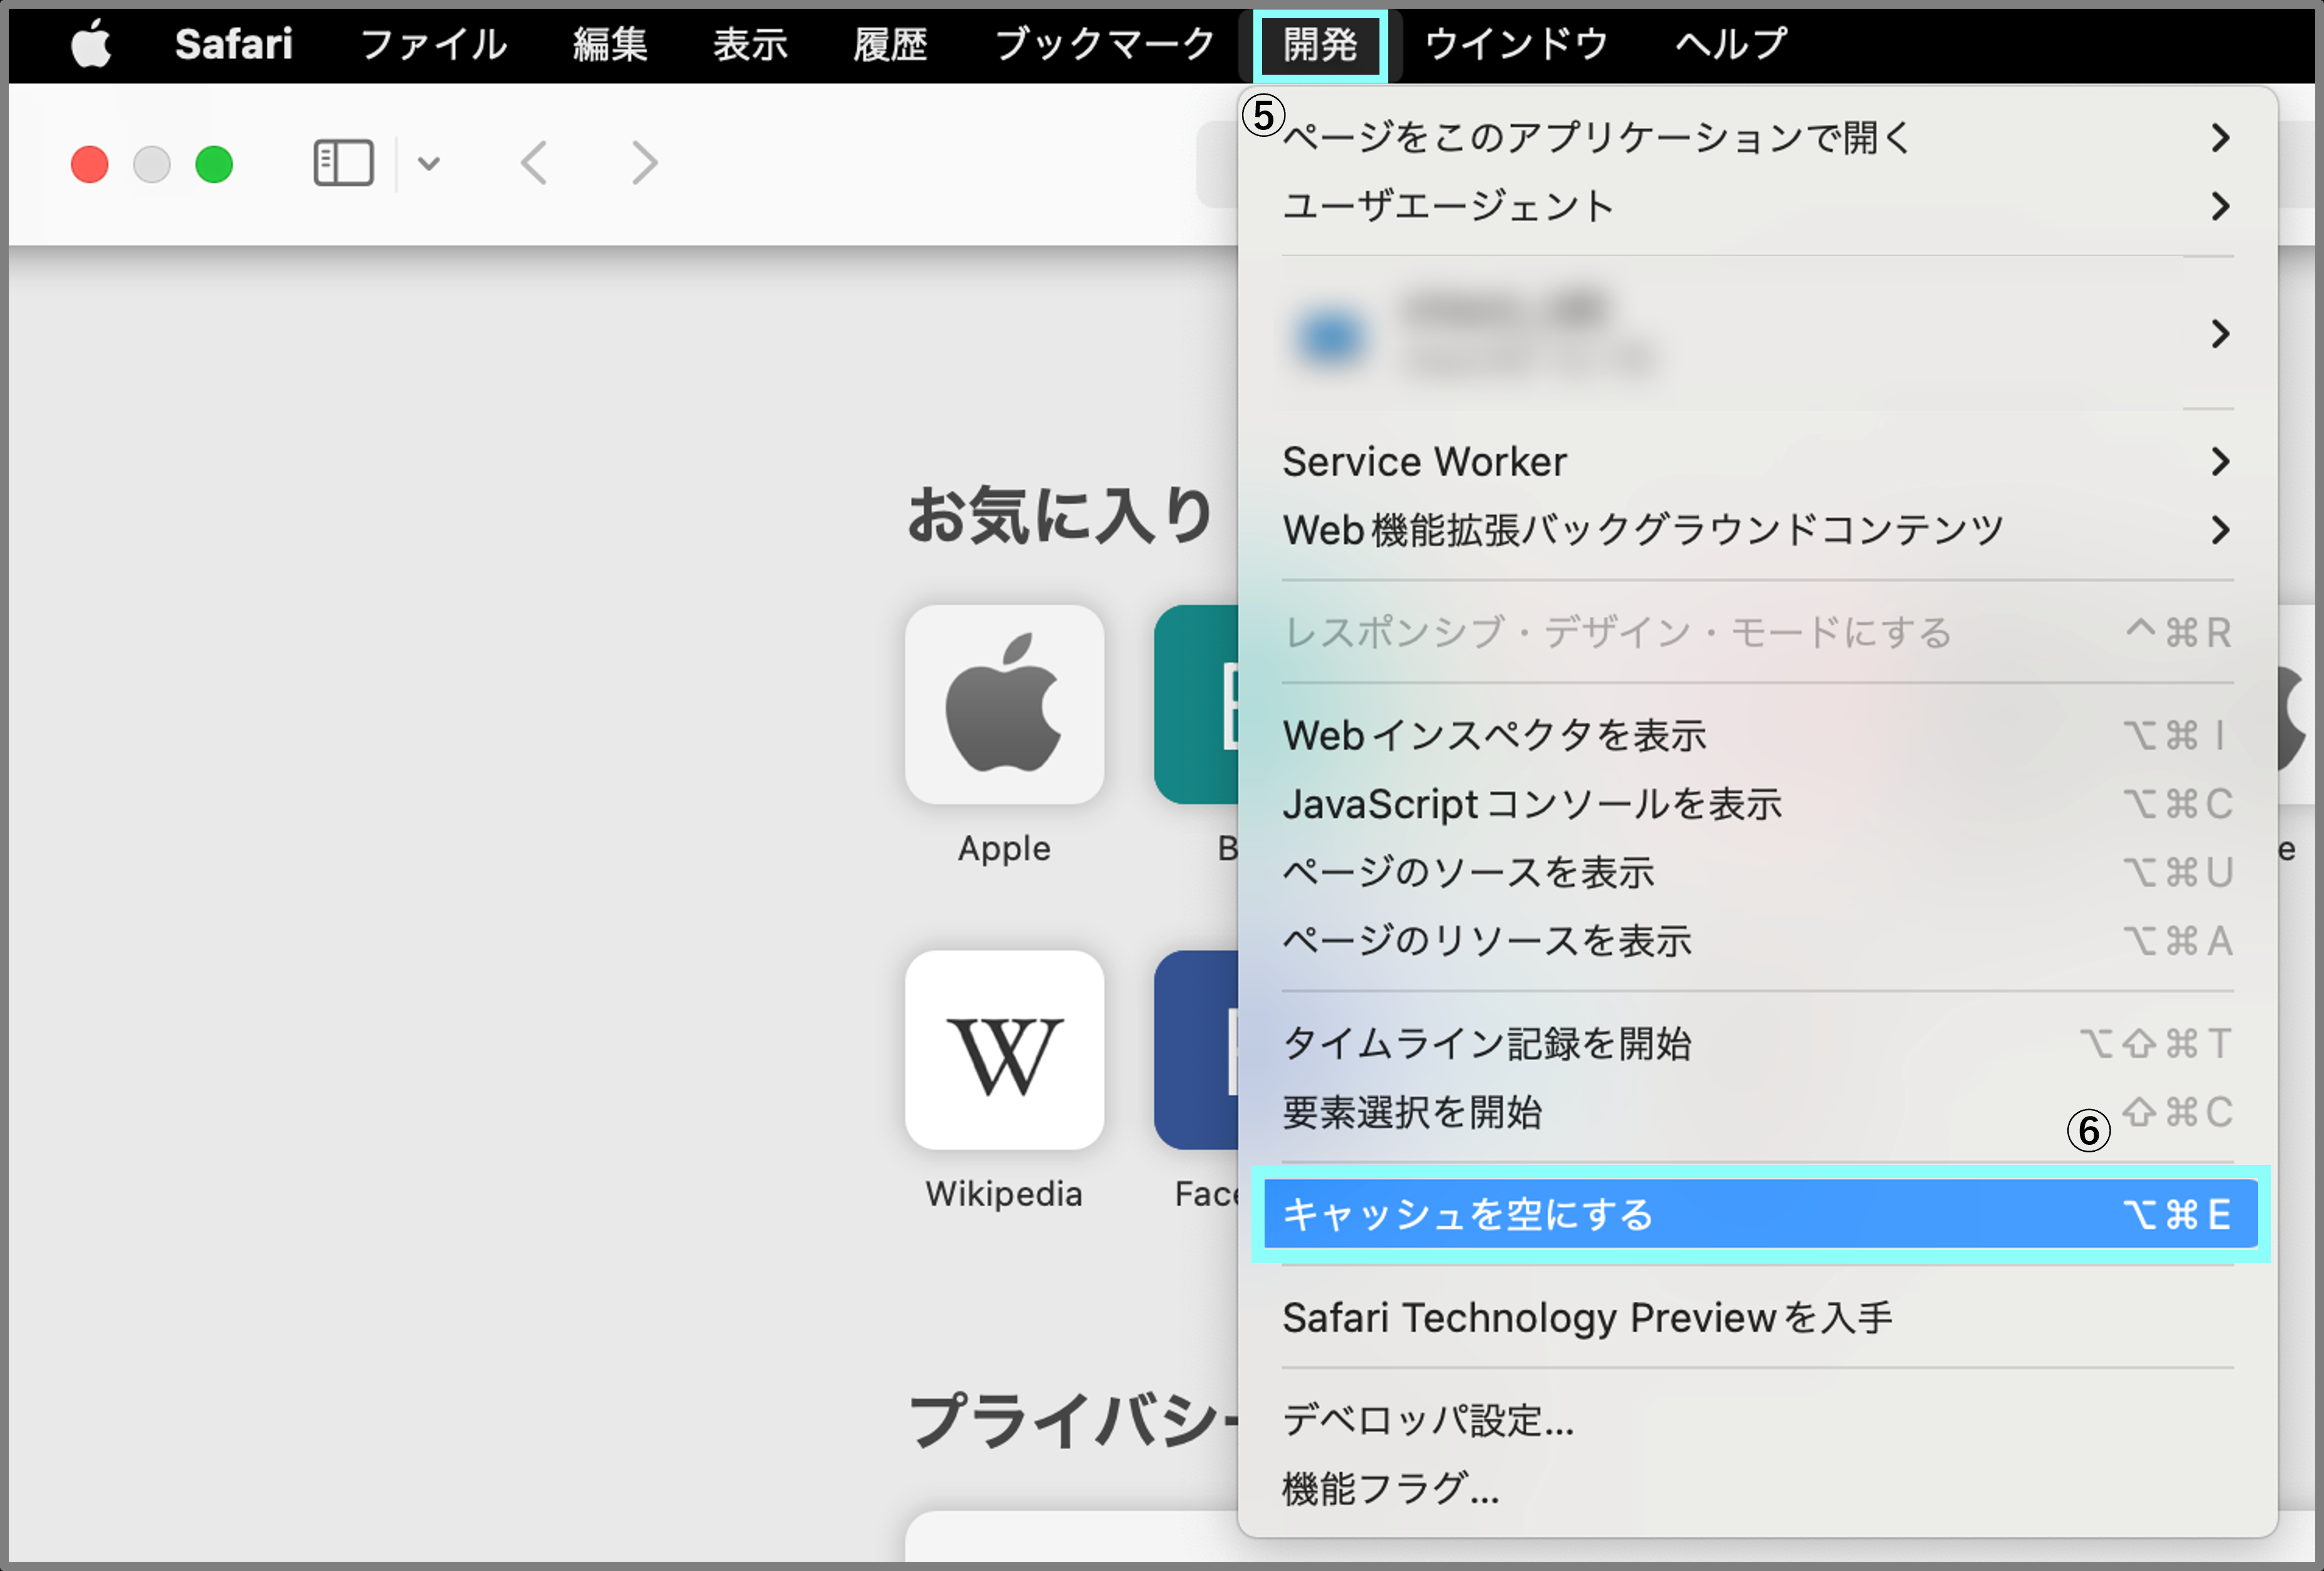Go forward with the forward arrow
The height and width of the screenshot is (1571, 2324).
[x=645, y=163]
